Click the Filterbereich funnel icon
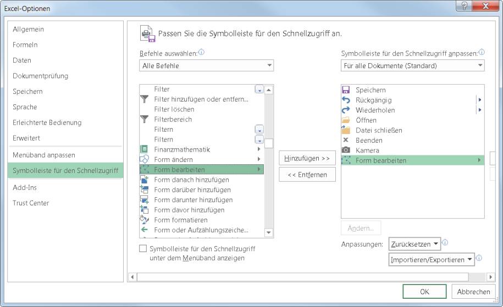 point(144,119)
